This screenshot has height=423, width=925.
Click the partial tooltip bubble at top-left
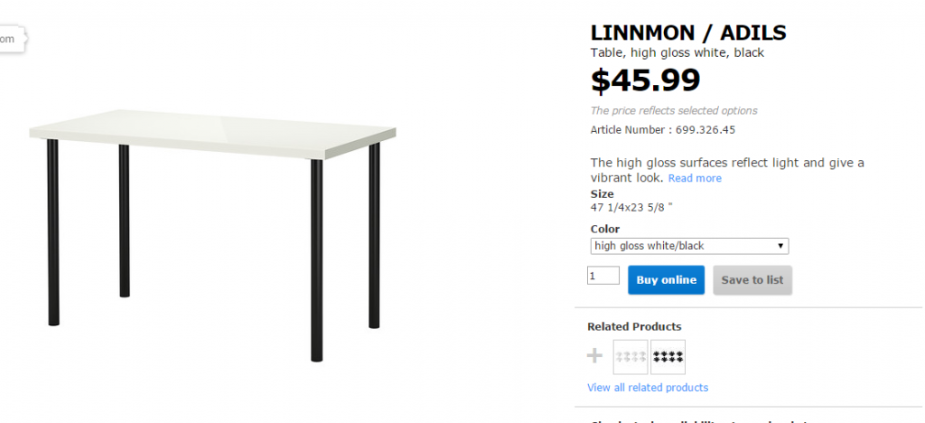pos(11,39)
